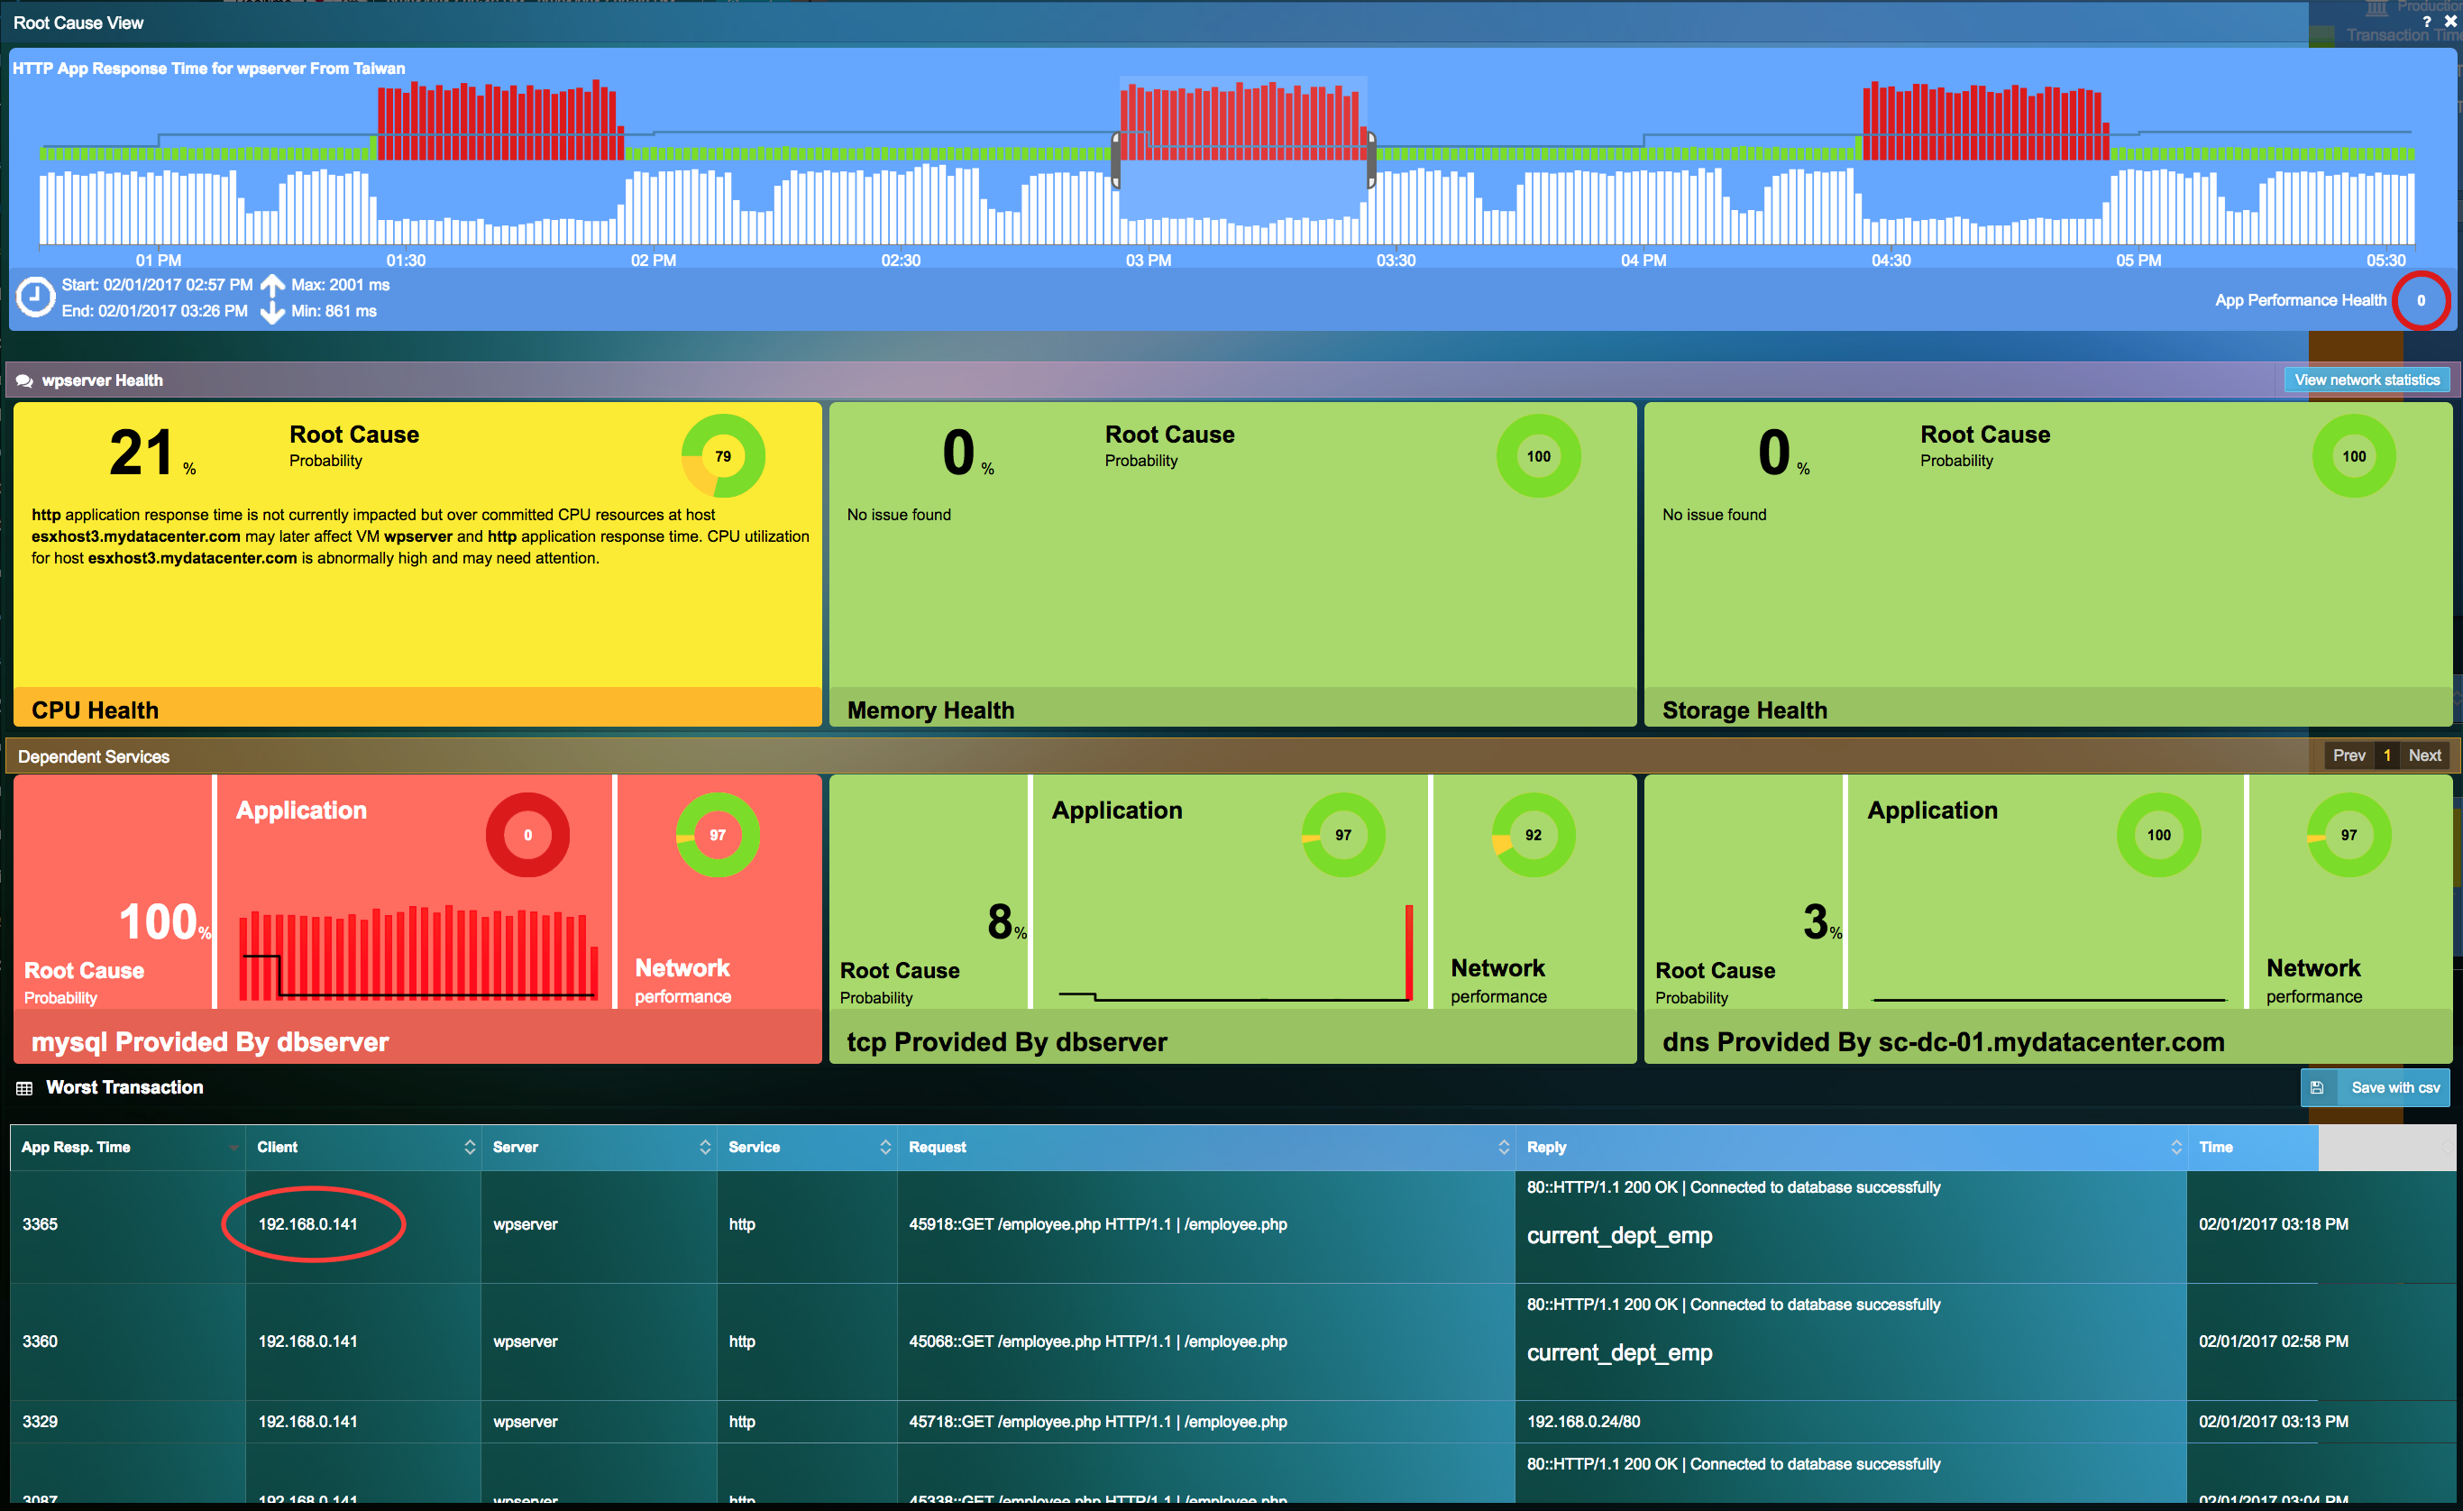Click the Memory Health 100 donut gauge
The image size is (2463, 1511).
pyautogui.click(x=1538, y=457)
